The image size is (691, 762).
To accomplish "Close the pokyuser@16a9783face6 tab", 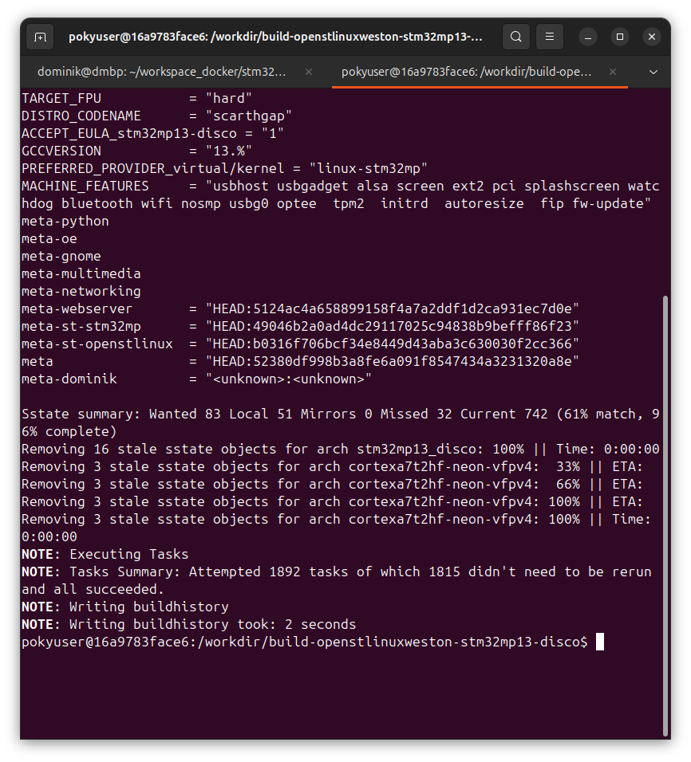I will click(x=613, y=72).
